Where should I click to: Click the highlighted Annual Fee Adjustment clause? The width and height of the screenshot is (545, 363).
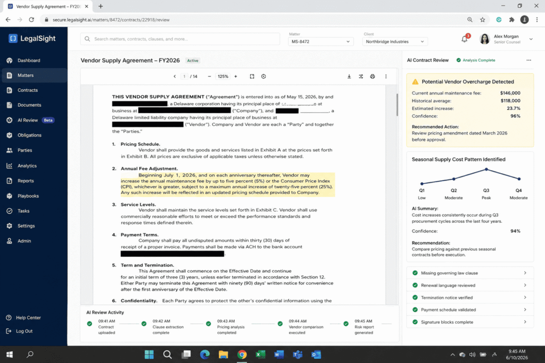coord(228,184)
